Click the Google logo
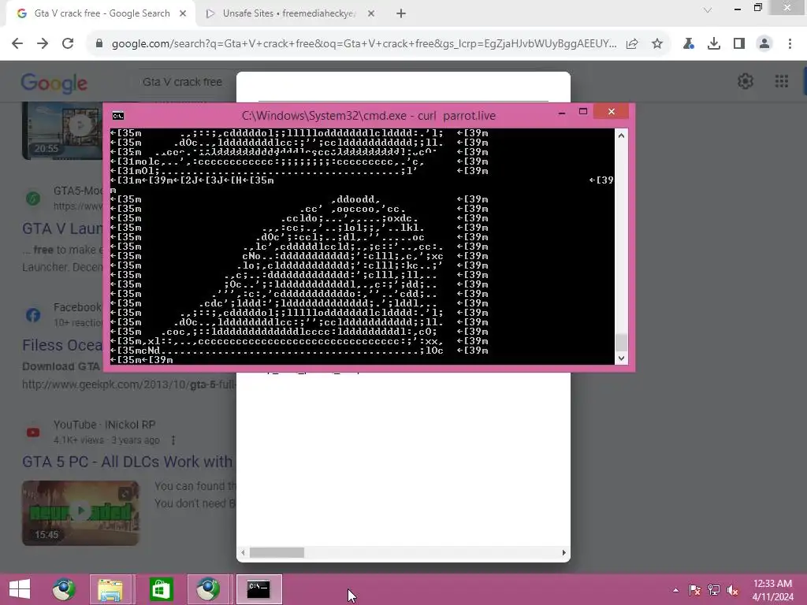This screenshot has height=605, width=807. click(54, 83)
